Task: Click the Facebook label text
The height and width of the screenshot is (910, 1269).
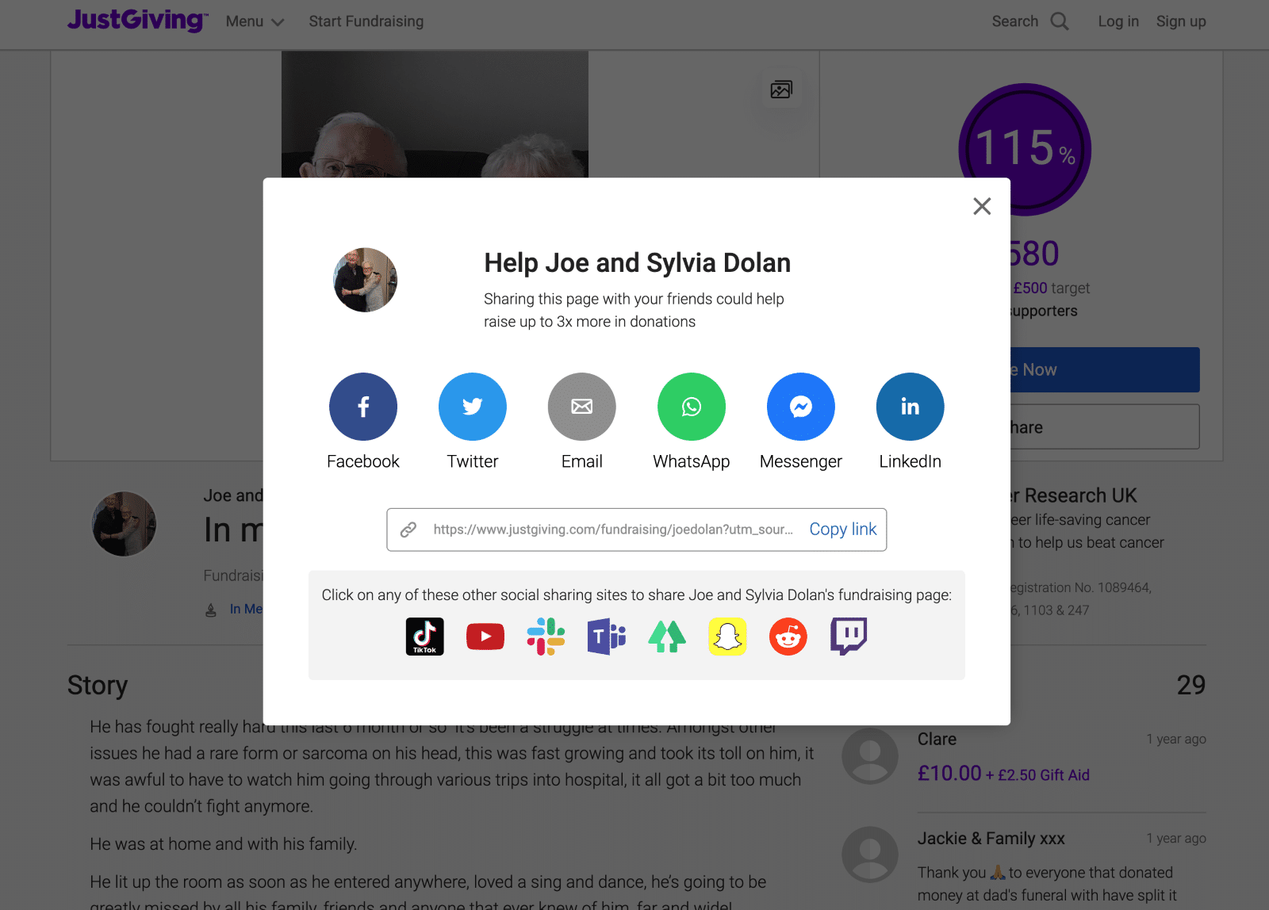Action: 363,461
